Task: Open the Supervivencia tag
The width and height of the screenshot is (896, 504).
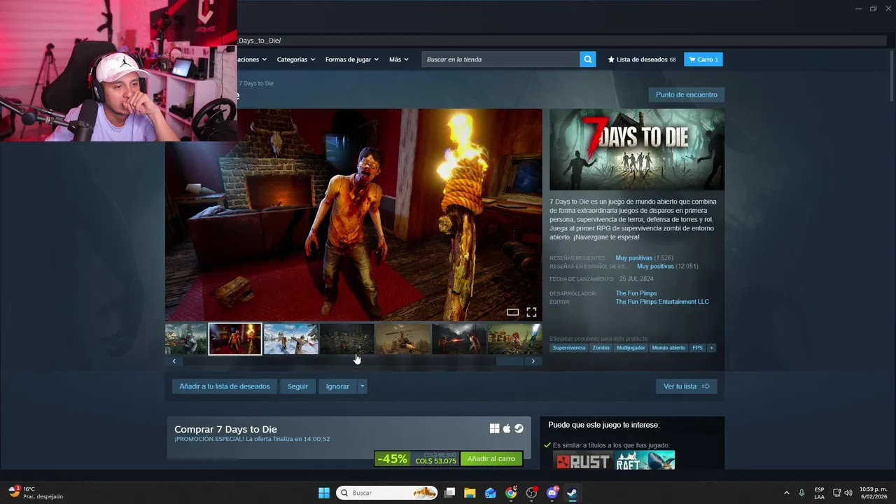Action: 568,348
